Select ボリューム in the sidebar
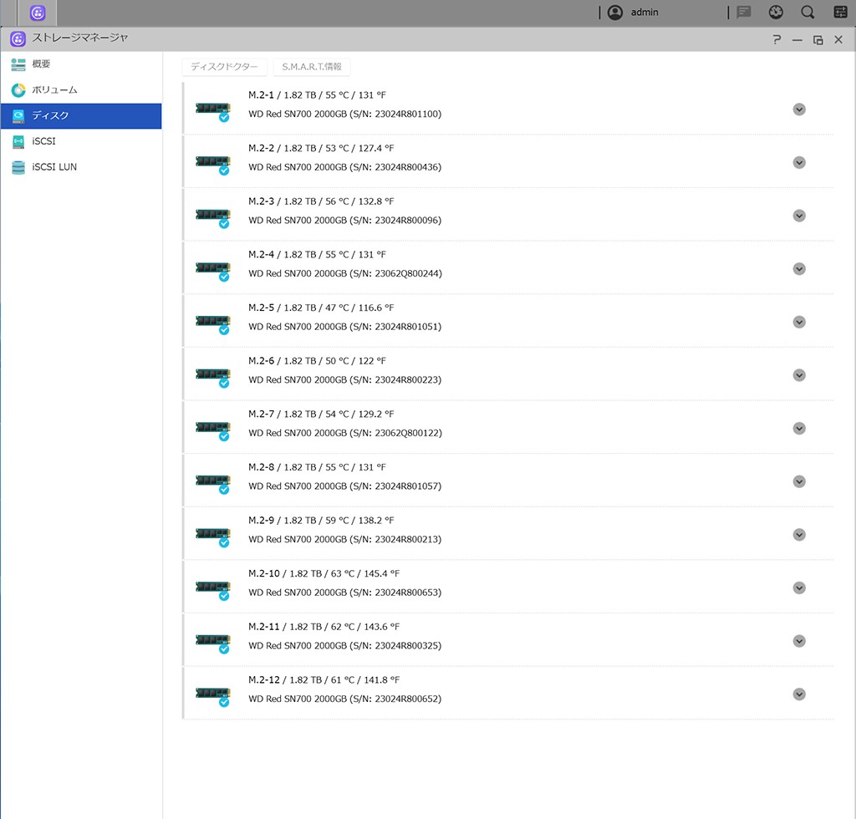Viewport: 856px width, 819px height. (x=81, y=89)
